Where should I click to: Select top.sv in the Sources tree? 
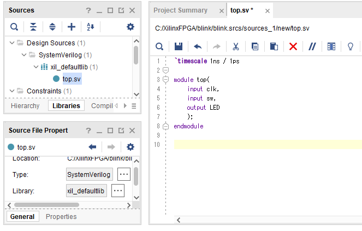72,79
